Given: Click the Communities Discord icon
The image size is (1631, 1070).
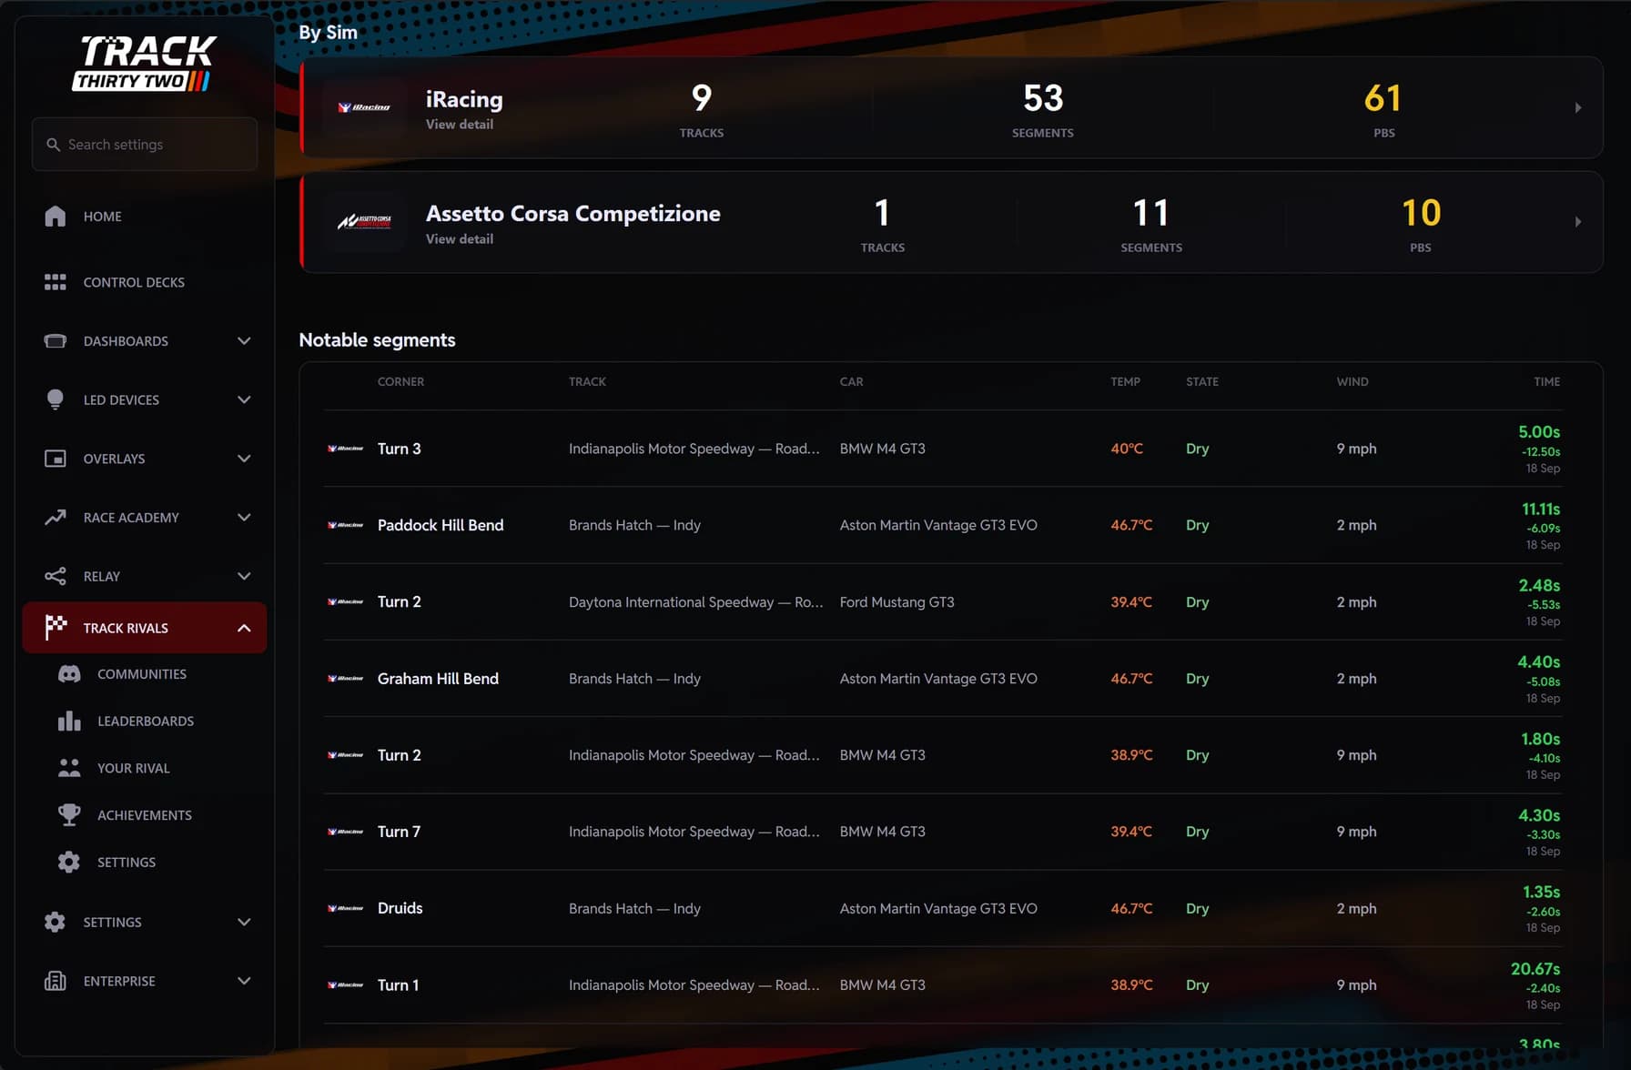Looking at the screenshot, I should coord(69,674).
